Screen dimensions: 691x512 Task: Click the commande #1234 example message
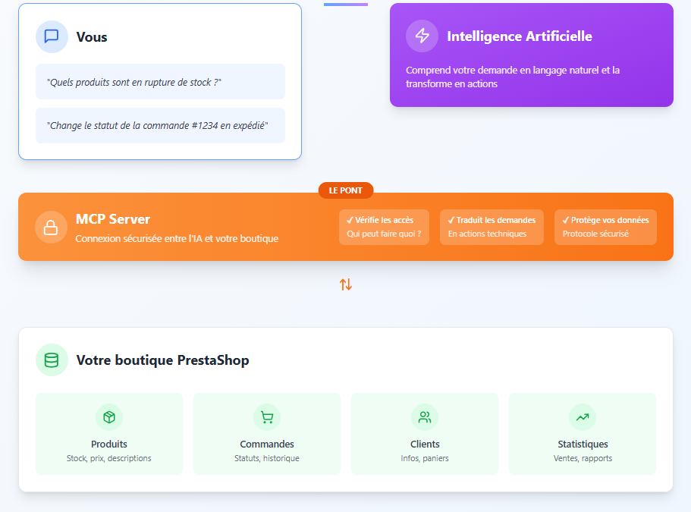tap(160, 125)
